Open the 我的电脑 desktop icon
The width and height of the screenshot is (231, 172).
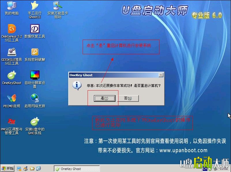(x=12, y=8)
